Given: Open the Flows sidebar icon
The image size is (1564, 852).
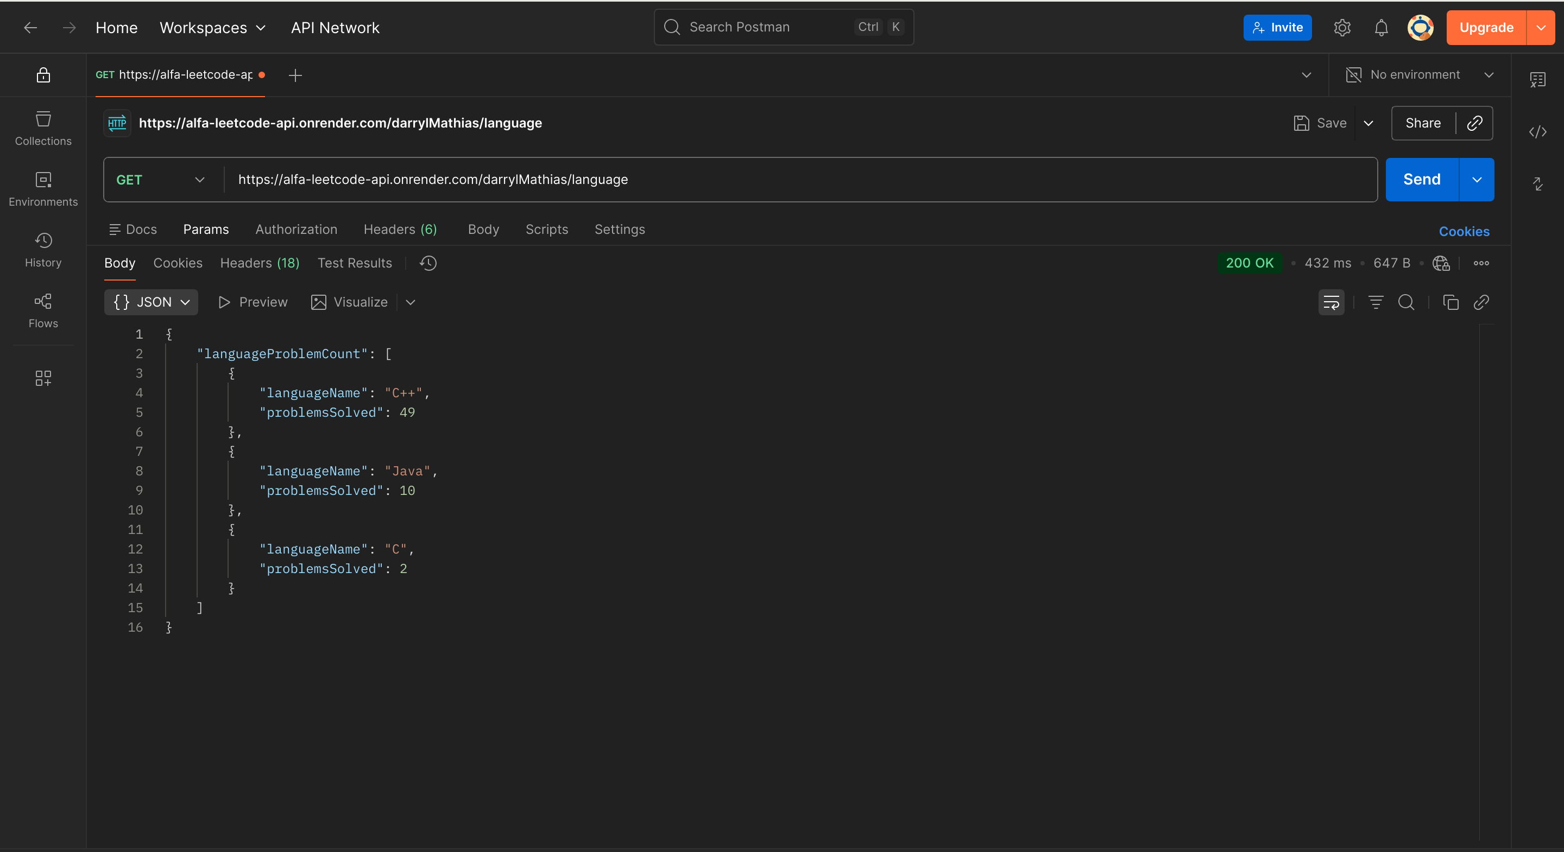Looking at the screenshot, I should [x=43, y=310].
